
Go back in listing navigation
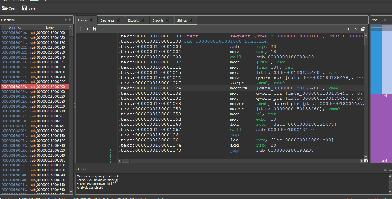80,29
